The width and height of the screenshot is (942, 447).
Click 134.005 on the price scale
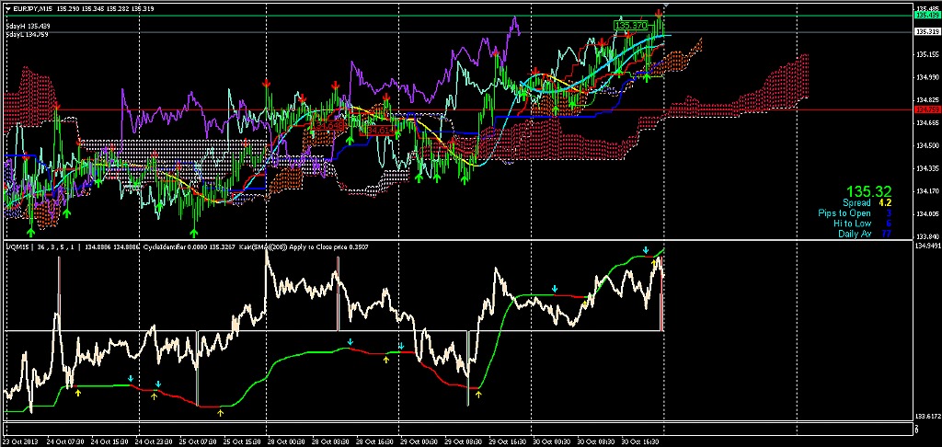pyautogui.click(x=927, y=214)
